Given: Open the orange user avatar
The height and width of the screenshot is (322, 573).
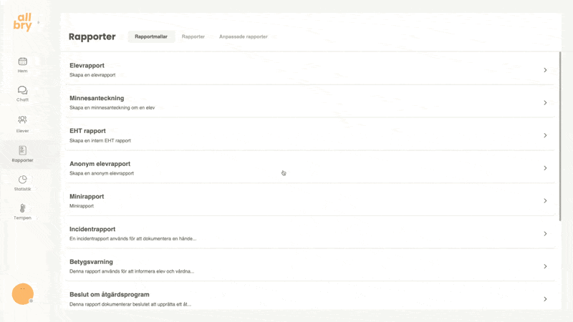Looking at the screenshot, I should coord(23,293).
